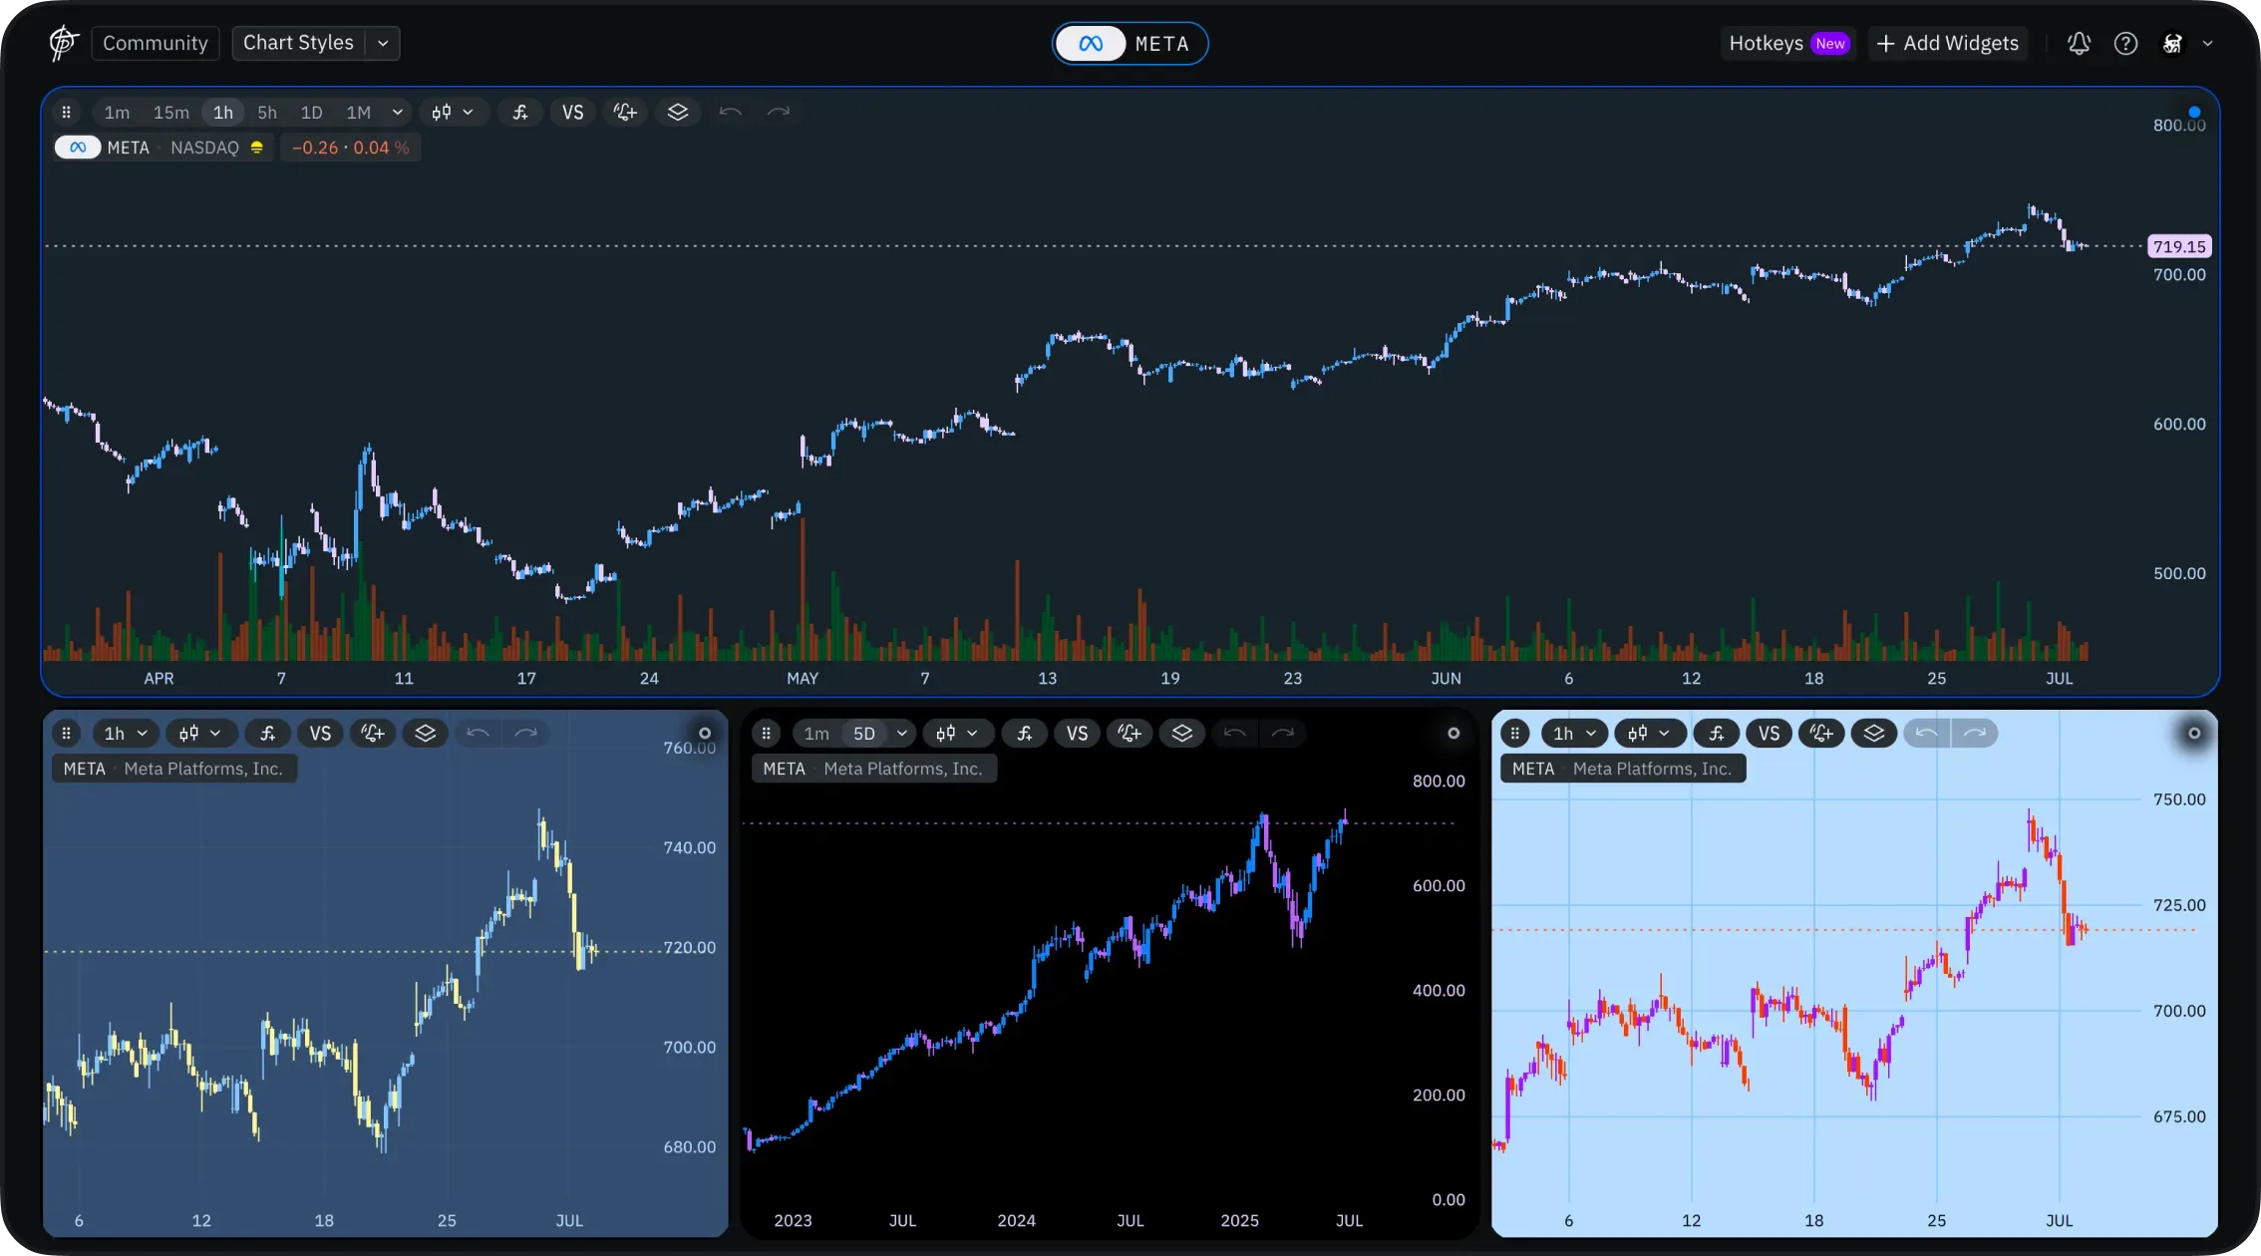2261x1256 pixels.
Task: Open indicators (fx) in light blue chart
Action: [x=1717, y=734]
